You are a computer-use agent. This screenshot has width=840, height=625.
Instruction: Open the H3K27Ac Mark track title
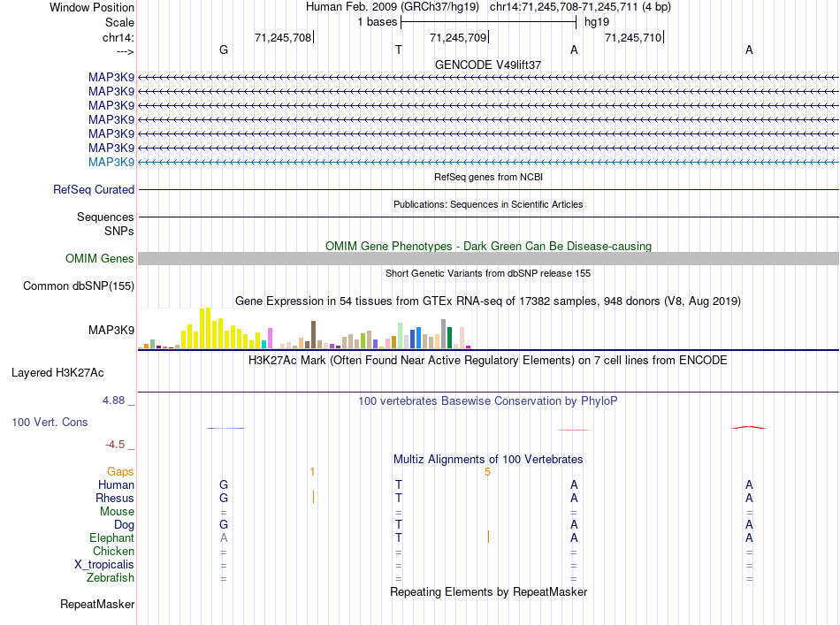pyautogui.click(x=488, y=361)
